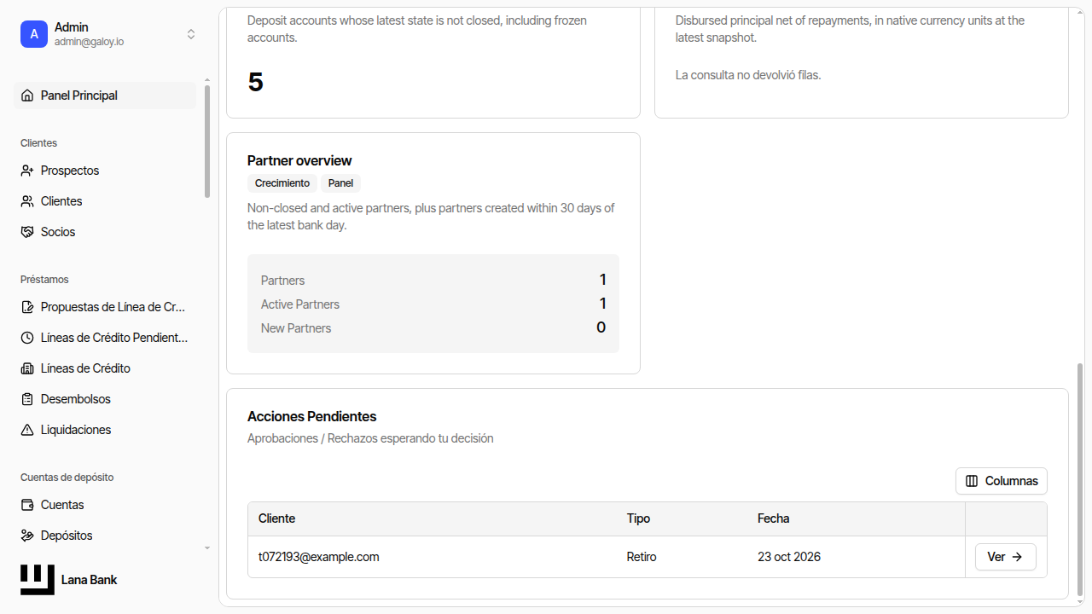Open the Liquidaciones page link

[105, 430]
